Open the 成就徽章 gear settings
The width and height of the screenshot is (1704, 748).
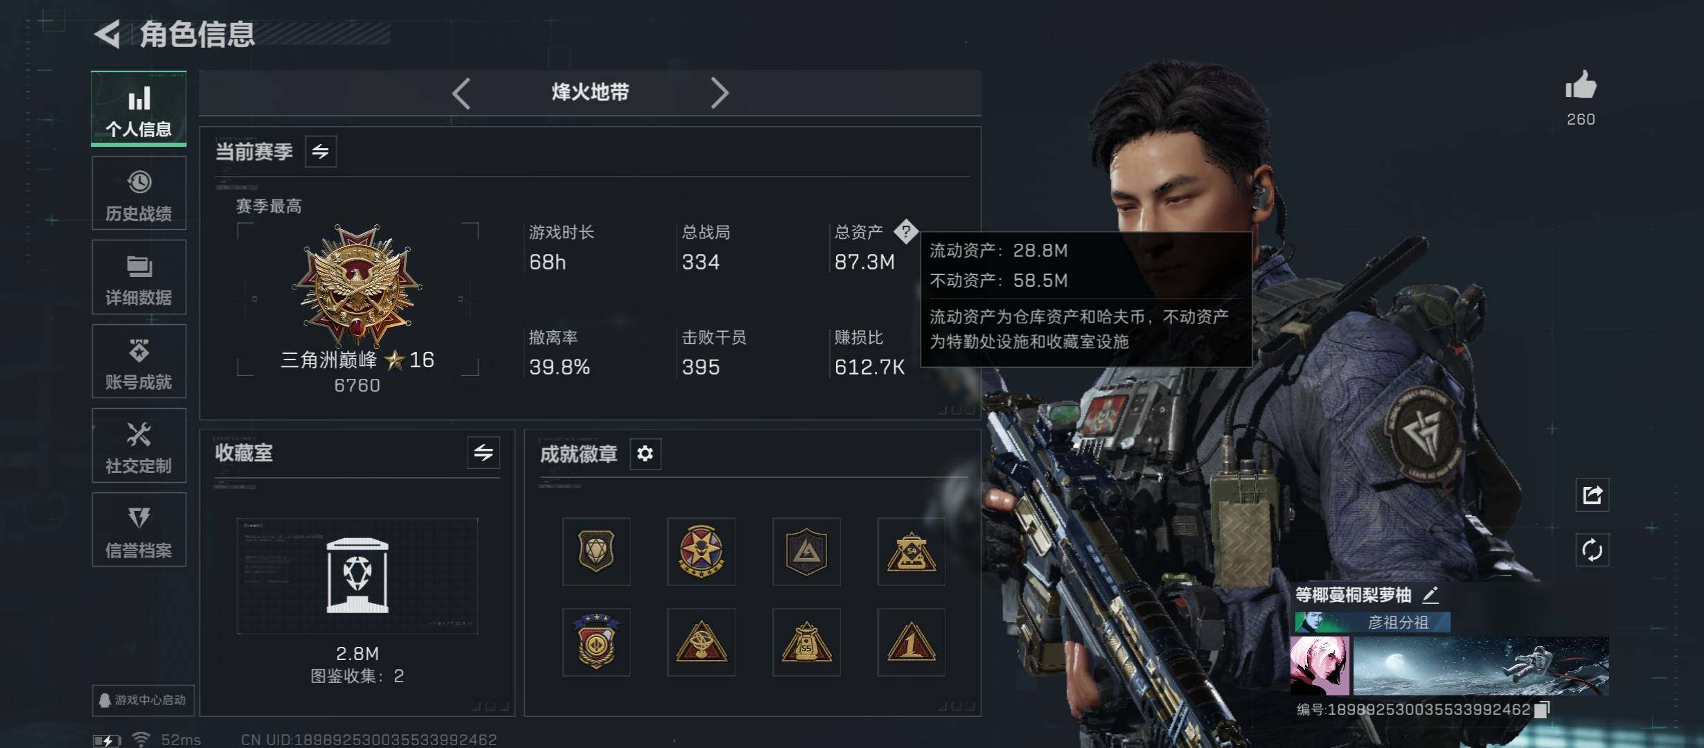pyautogui.click(x=645, y=454)
